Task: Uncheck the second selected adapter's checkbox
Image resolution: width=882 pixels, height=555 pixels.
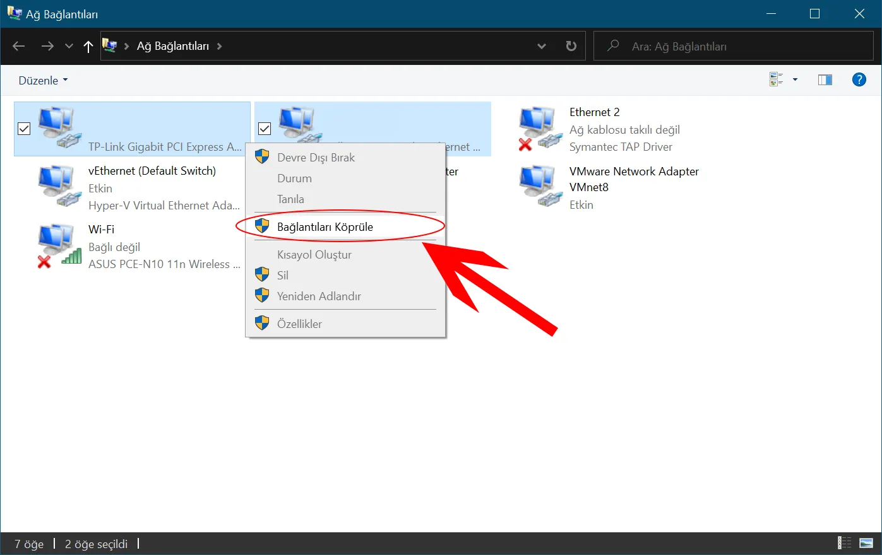Action: (x=265, y=129)
